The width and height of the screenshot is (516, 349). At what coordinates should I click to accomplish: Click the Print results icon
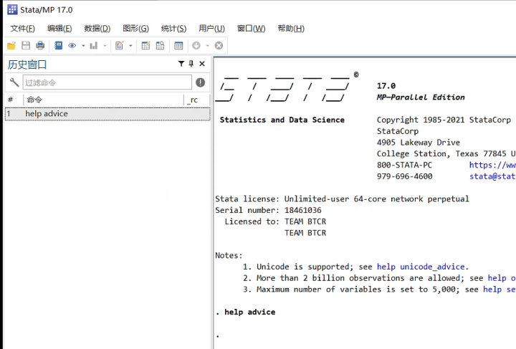click(x=40, y=46)
